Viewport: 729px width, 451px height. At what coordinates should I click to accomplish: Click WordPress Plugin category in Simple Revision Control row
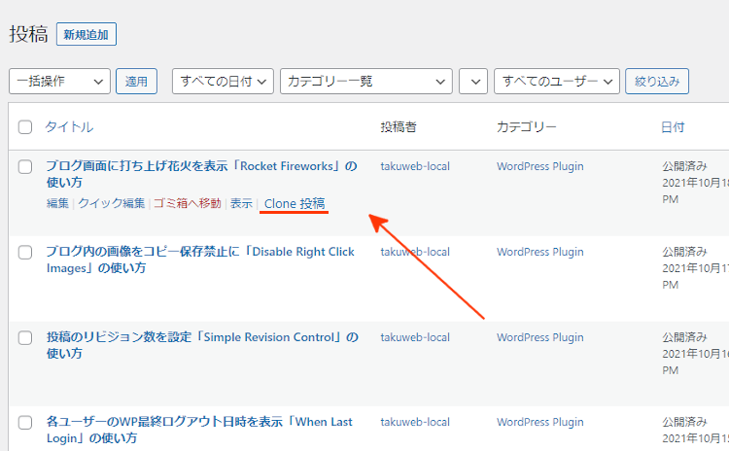[x=539, y=337]
